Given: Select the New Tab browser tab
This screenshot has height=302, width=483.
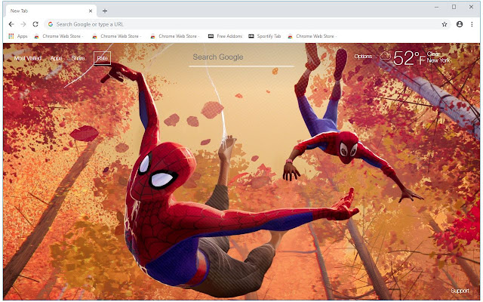Looking at the screenshot, I should pos(51,11).
